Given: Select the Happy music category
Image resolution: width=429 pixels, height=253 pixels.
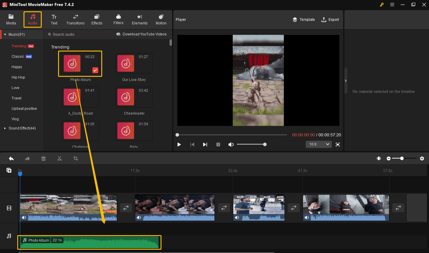Looking at the screenshot, I should click(x=17, y=67).
